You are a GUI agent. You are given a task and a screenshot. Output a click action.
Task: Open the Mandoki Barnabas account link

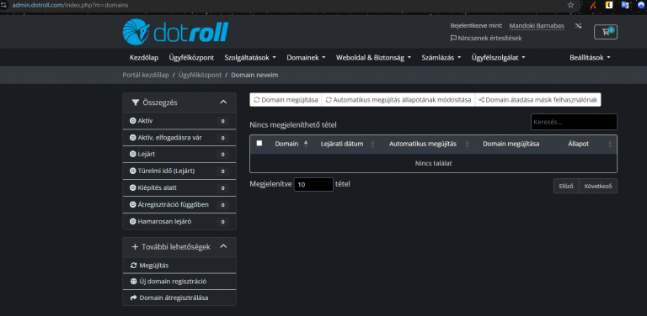click(x=537, y=26)
